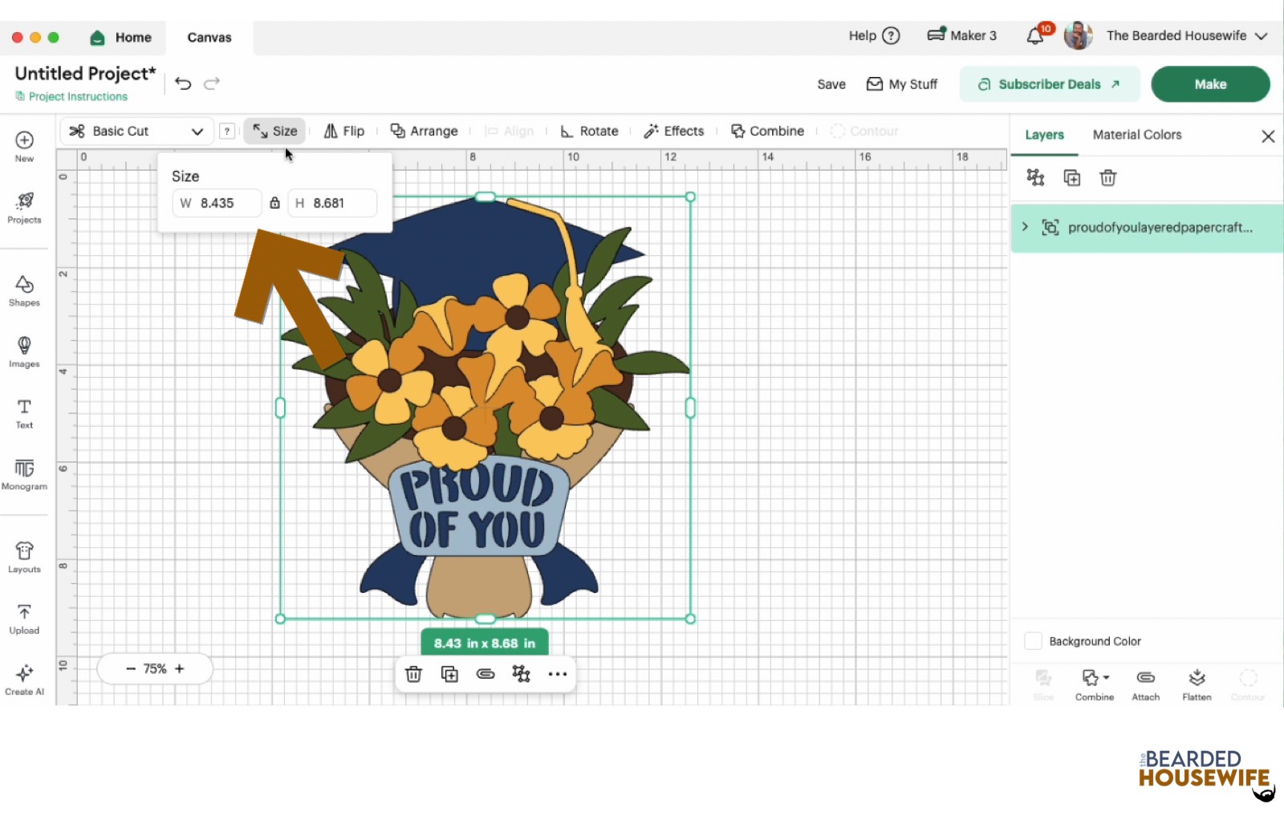Click the Make button

1210,84
